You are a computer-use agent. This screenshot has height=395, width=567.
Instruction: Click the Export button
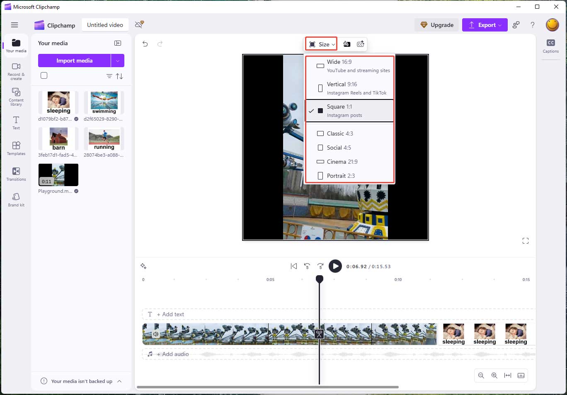pyautogui.click(x=485, y=25)
